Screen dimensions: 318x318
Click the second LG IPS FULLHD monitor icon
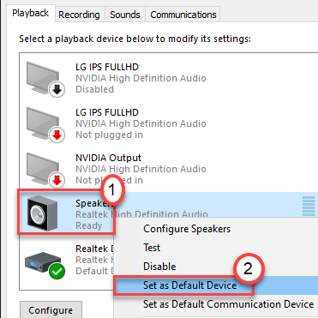click(x=43, y=123)
